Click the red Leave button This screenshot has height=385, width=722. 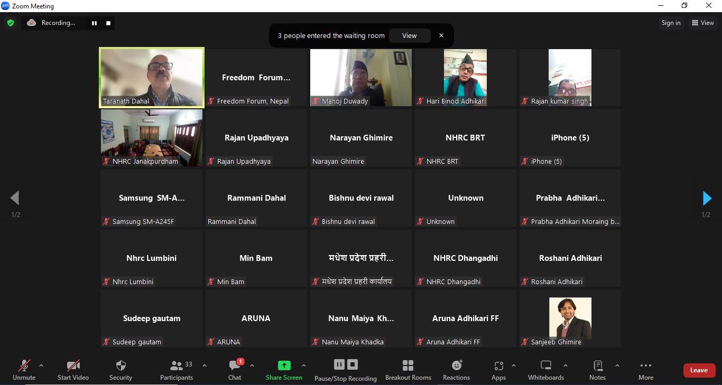coord(699,370)
